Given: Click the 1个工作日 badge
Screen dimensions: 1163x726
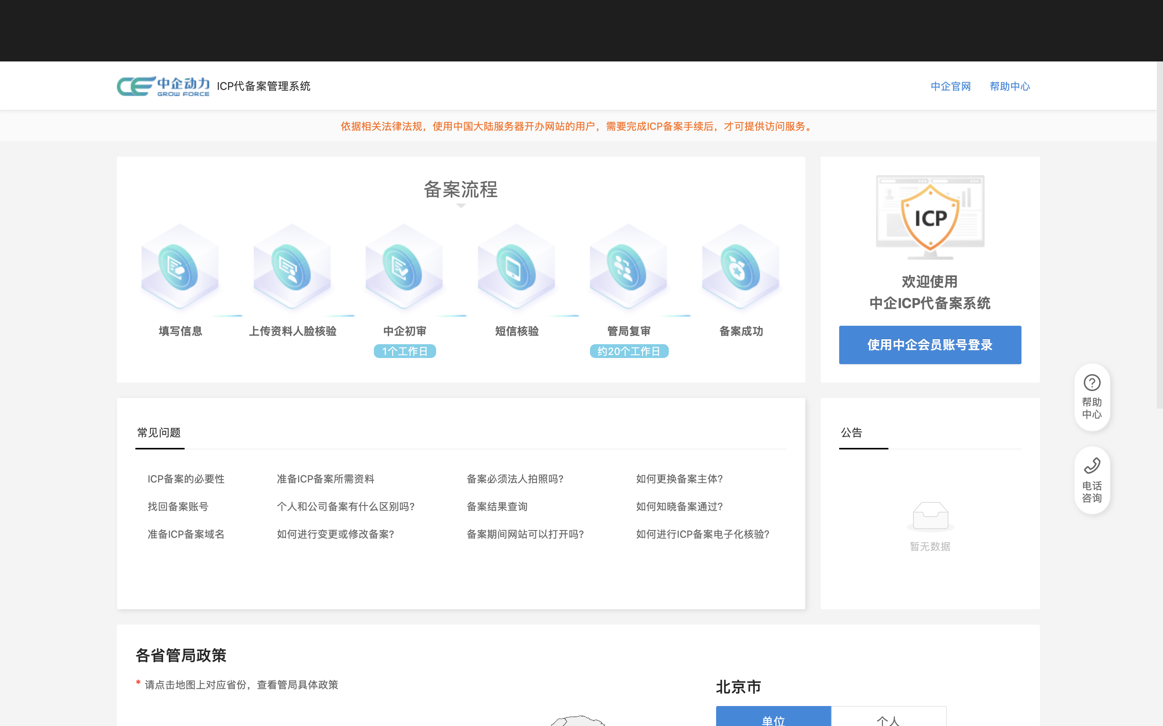Looking at the screenshot, I should tap(405, 351).
